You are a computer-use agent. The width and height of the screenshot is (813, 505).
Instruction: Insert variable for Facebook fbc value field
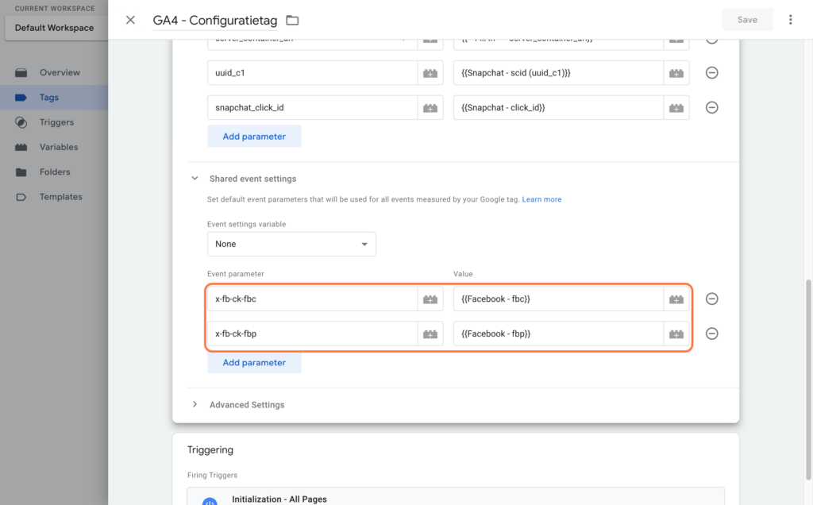pyautogui.click(x=676, y=299)
